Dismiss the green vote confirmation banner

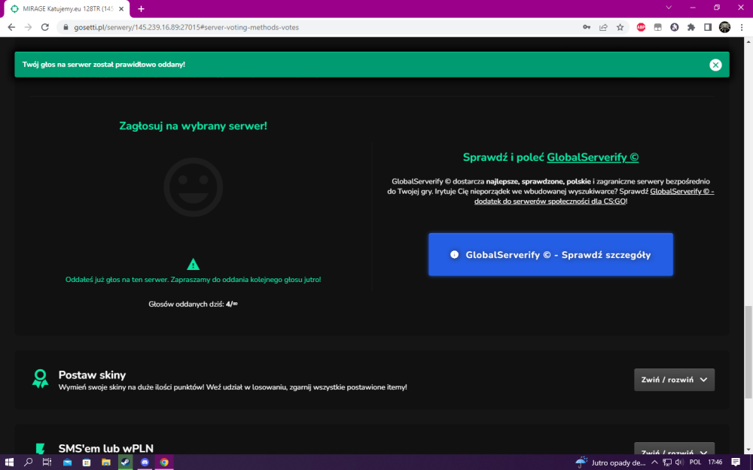(x=715, y=65)
